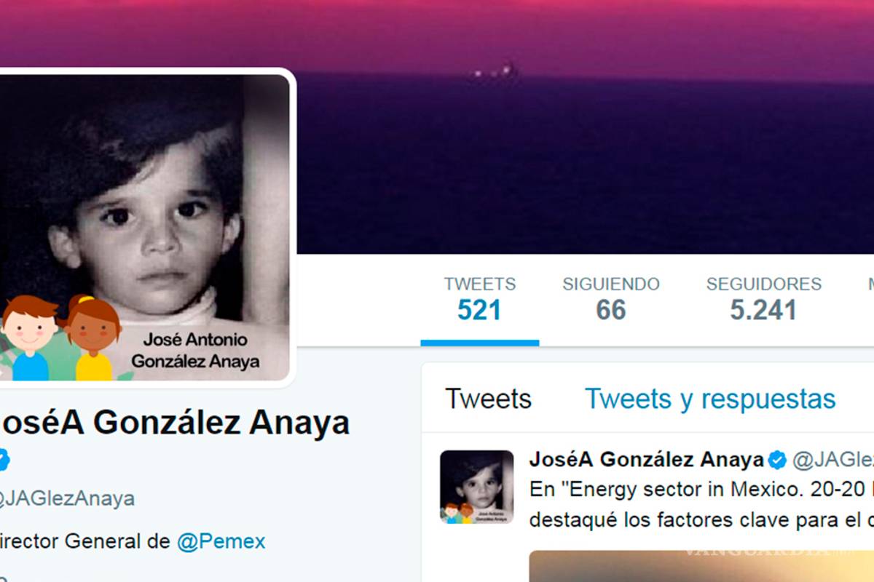874x582 pixels.
Task: Open the Seguidores count
Action: 764,299
